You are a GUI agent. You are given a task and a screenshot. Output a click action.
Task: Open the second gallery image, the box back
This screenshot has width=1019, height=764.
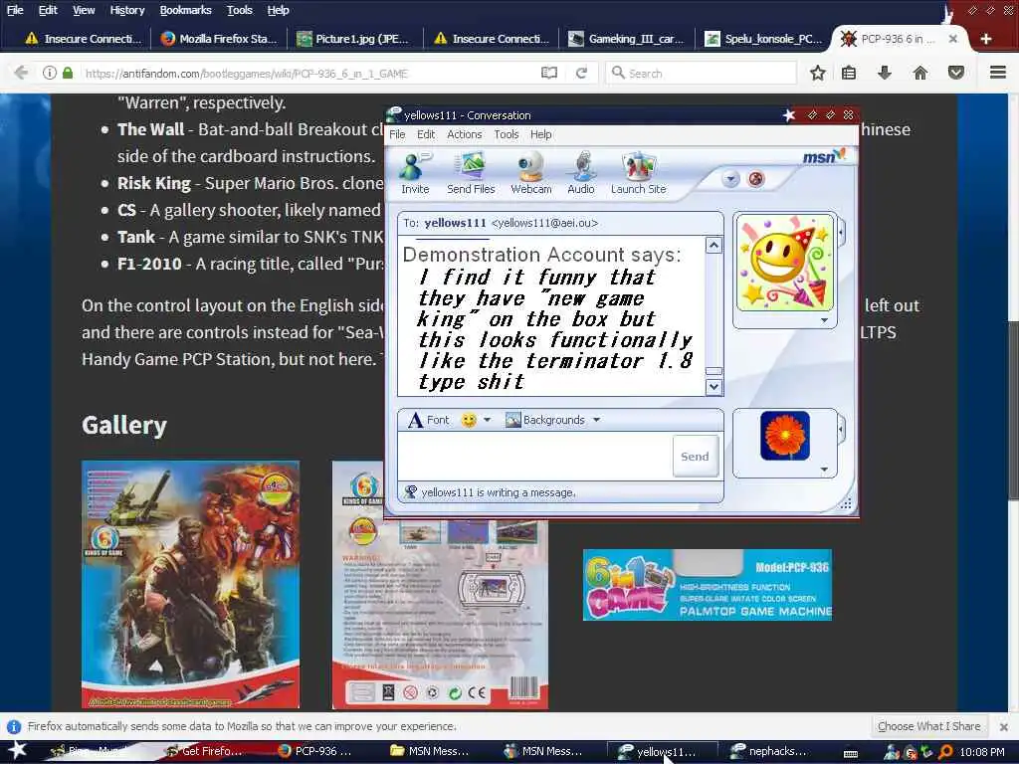coord(440,585)
